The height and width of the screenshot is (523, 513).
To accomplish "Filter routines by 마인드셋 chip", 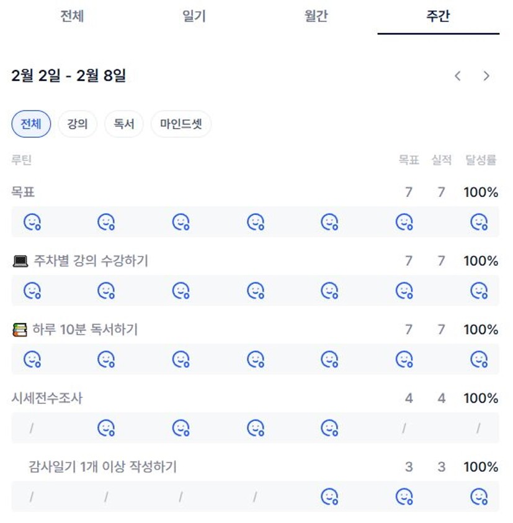I will pos(181,124).
